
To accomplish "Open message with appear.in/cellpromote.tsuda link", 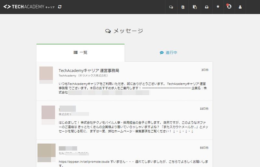I will 133,163.
